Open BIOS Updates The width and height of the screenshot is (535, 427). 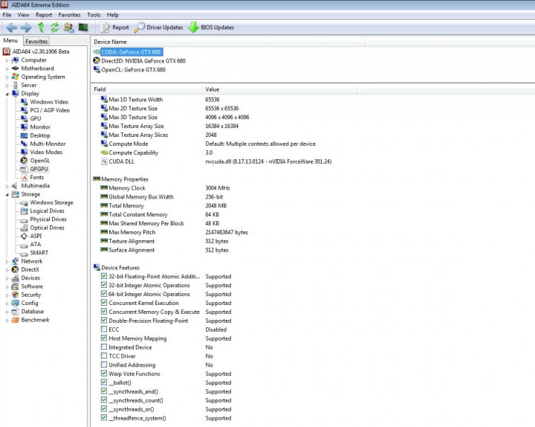[x=211, y=28]
